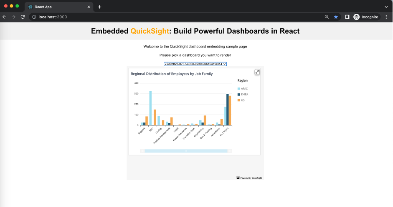393x207 pixels.
Task: View site information icon in address bar
Action: tap(34, 17)
